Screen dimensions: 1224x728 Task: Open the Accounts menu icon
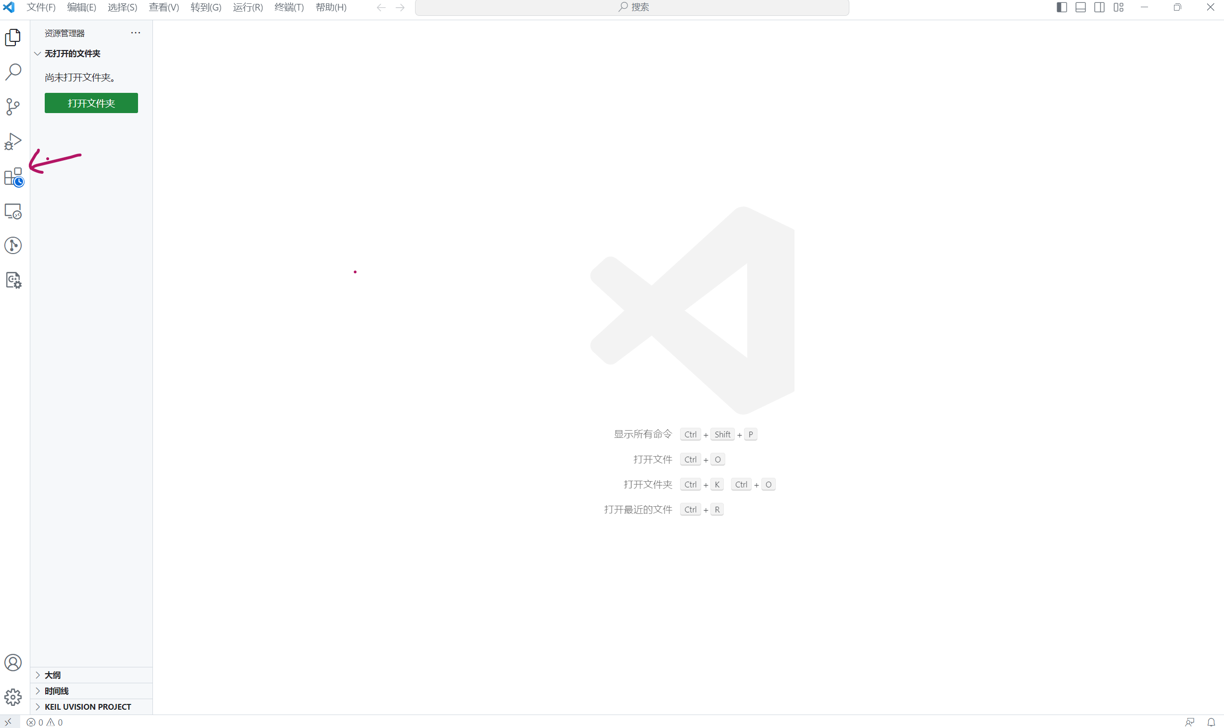13,663
